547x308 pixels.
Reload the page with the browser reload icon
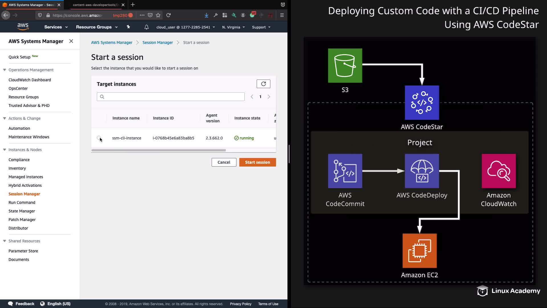click(168, 15)
